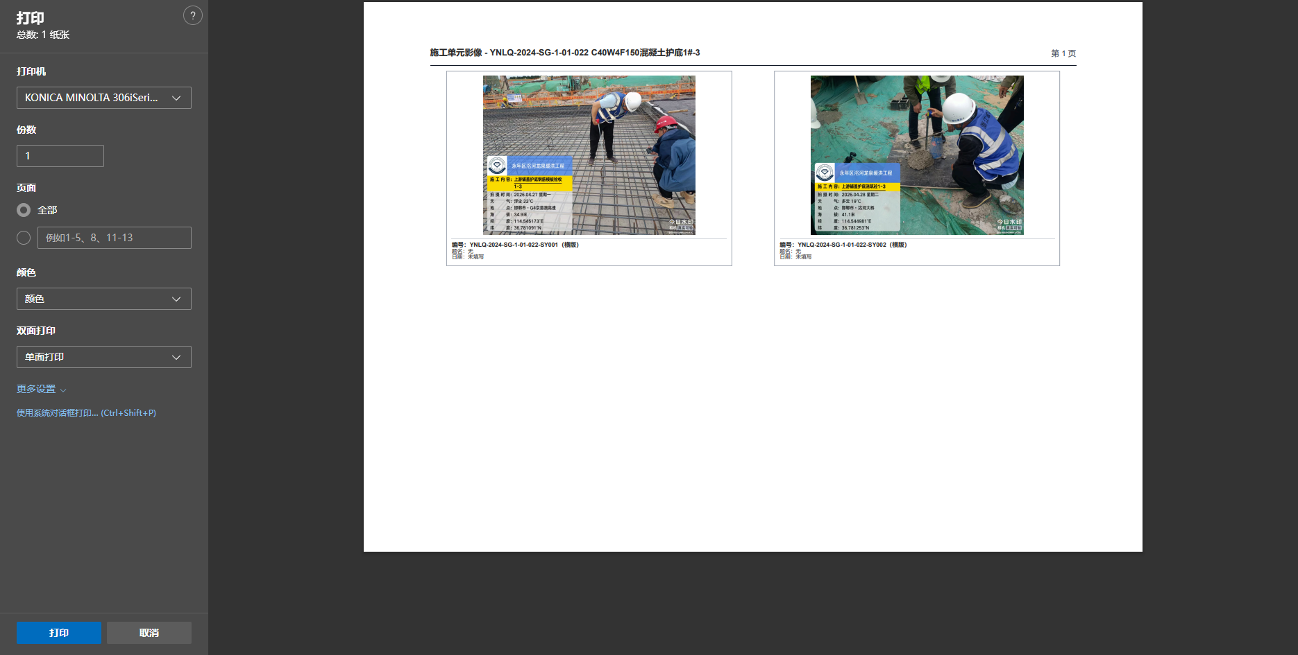Expand 更多设置 more settings

[x=36, y=390]
